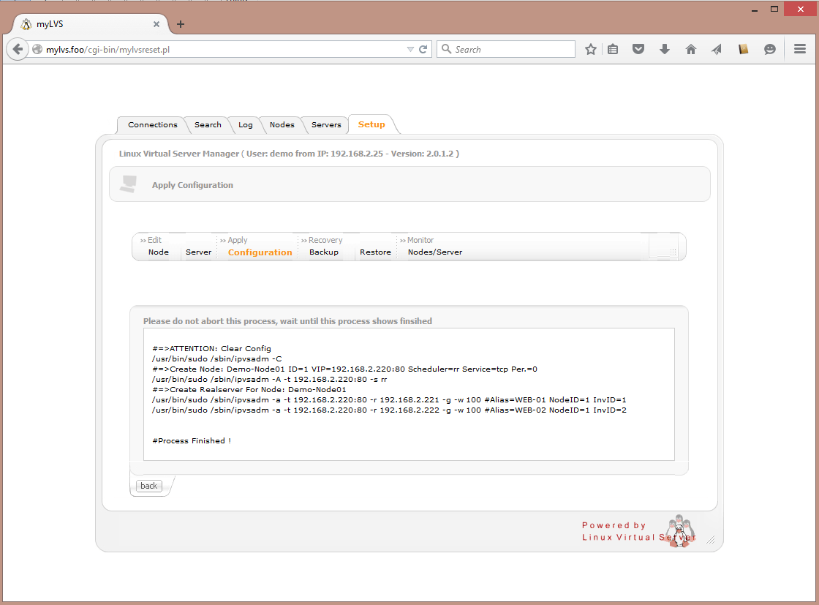This screenshot has width=819, height=605.
Task: Open a new browser tab
Action: (x=181, y=24)
